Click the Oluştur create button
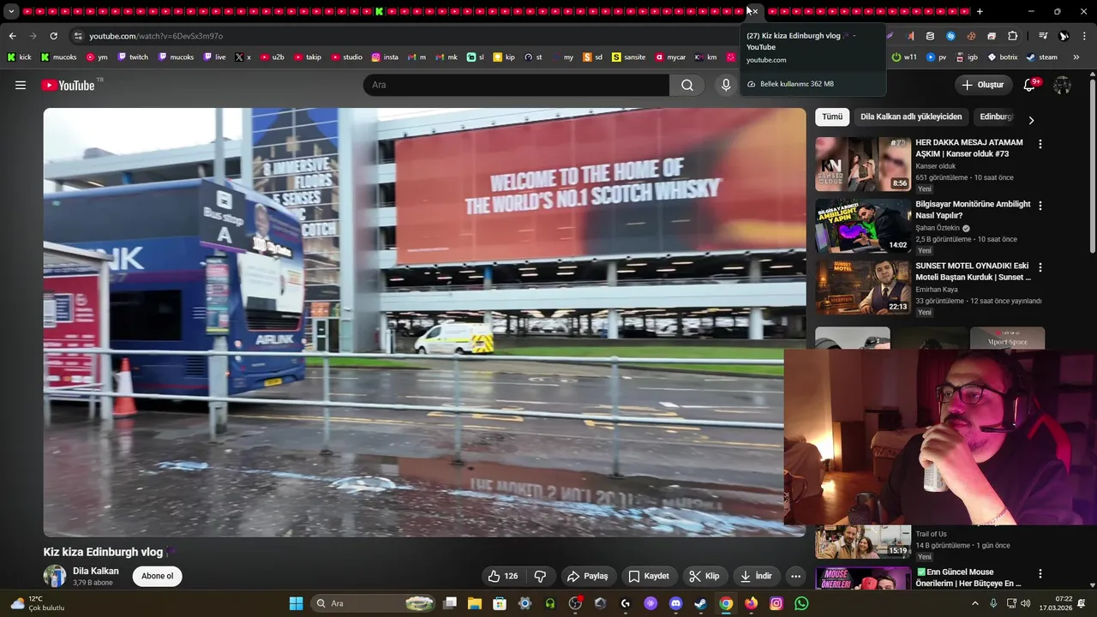This screenshot has width=1097, height=617. 982,85
